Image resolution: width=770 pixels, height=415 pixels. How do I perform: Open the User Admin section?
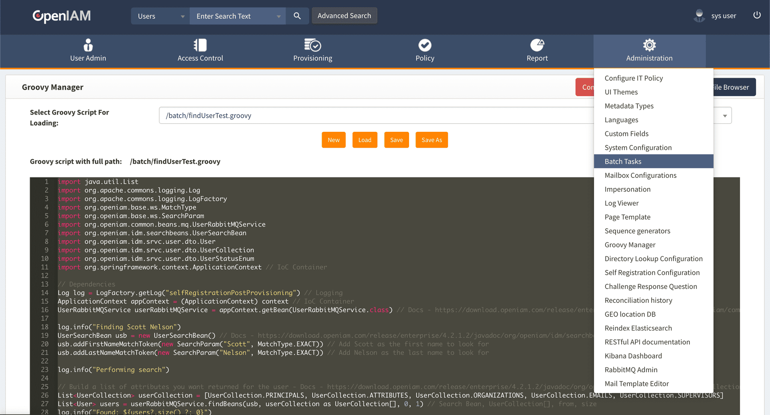(x=88, y=51)
